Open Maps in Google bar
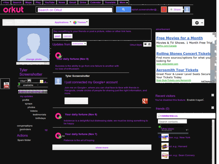The width and height of the screenshot is (219, 164). 28,2
